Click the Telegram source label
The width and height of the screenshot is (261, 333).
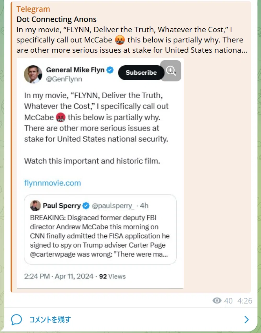pyautogui.click(x=33, y=9)
